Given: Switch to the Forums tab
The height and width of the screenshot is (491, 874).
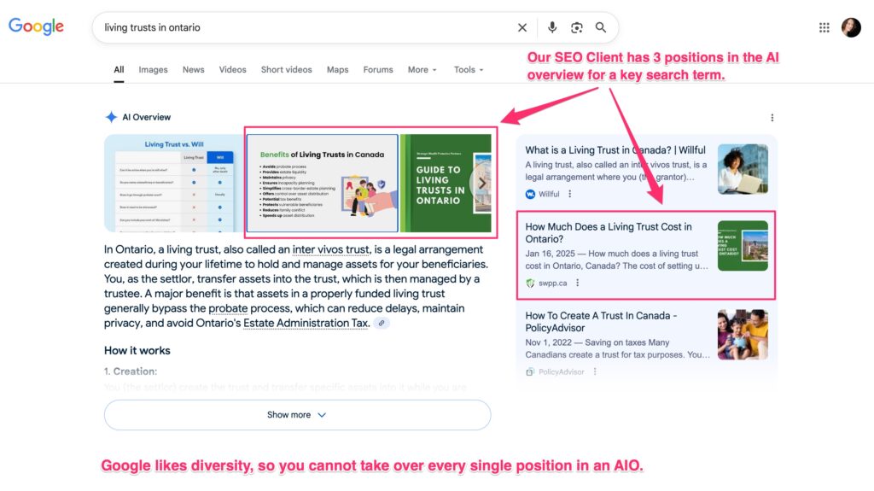Looking at the screenshot, I should (x=378, y=70).
